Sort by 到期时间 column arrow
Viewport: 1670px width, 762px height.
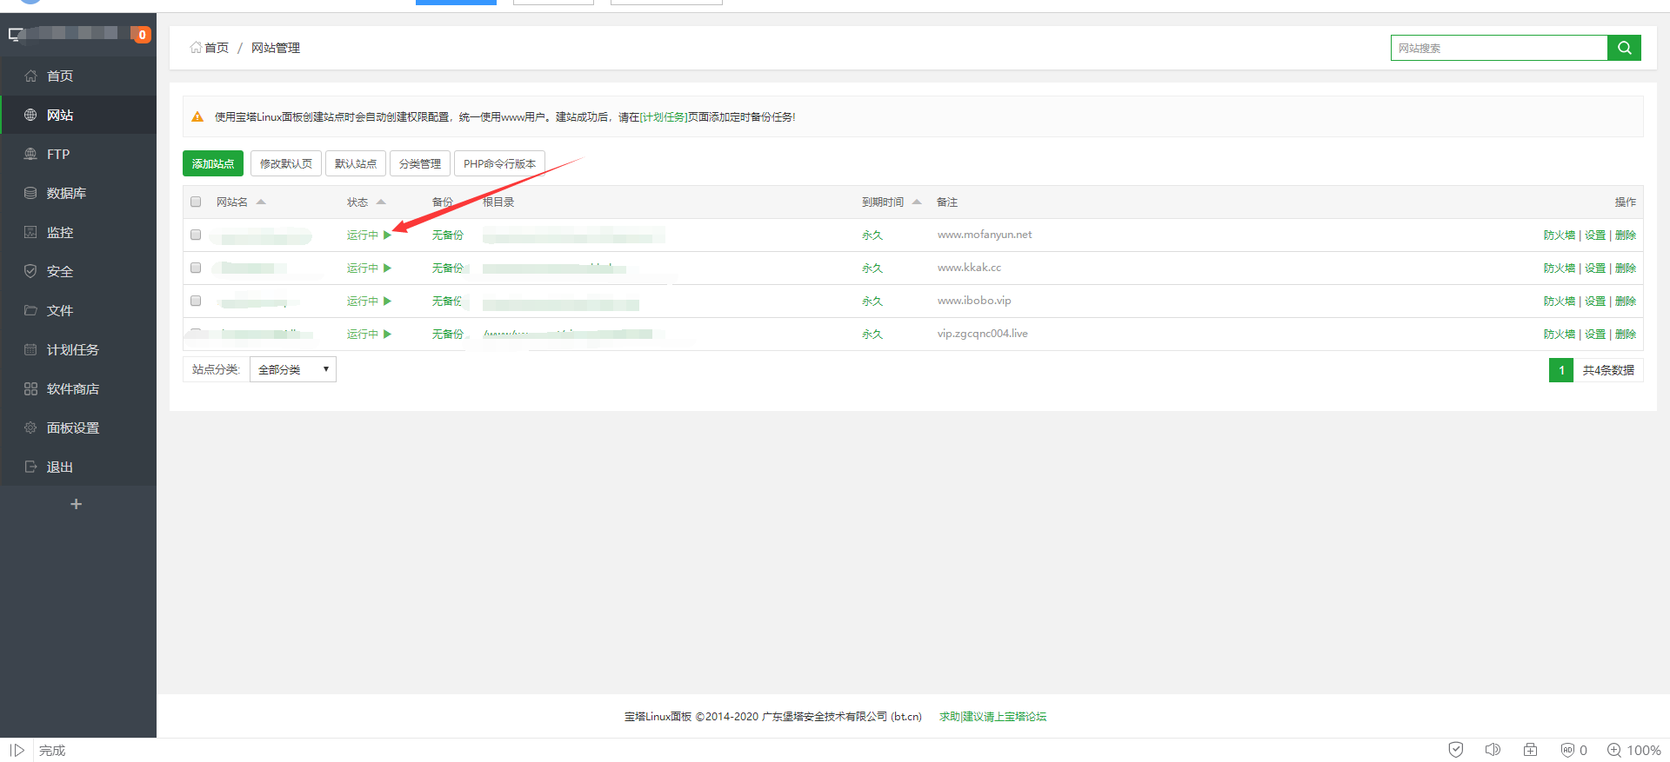coord(917,202)
